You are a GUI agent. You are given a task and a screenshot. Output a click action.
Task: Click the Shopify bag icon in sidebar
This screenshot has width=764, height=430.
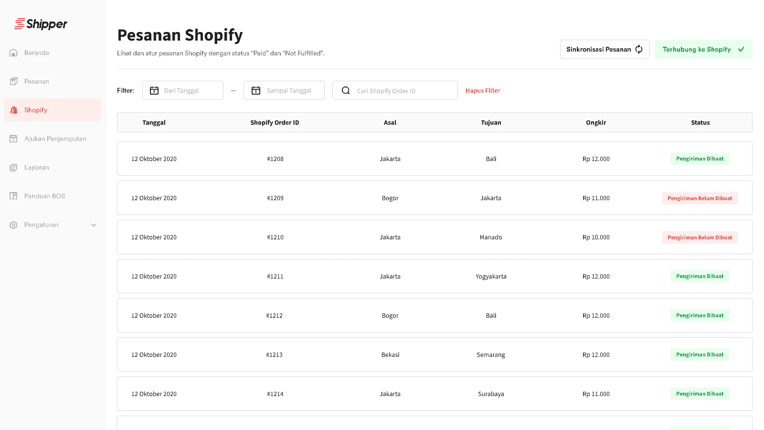pyautogui.click(x=13, y=110)
